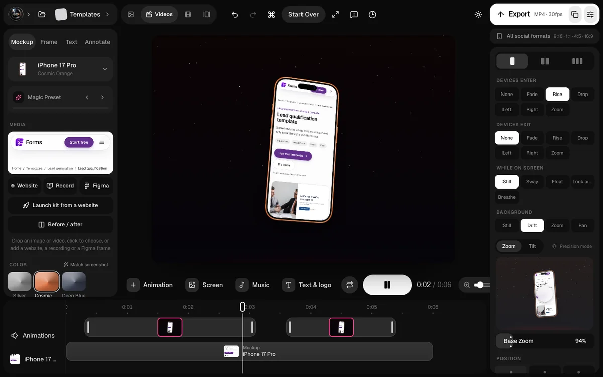
Task: Add media from Website
Action: click(x=24, y=186)
